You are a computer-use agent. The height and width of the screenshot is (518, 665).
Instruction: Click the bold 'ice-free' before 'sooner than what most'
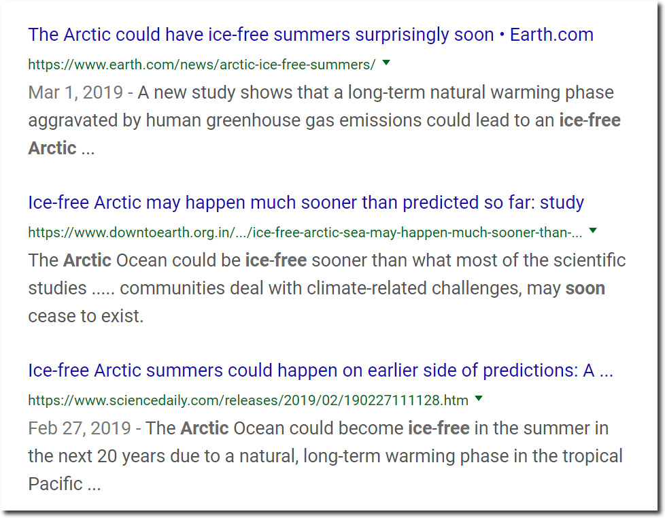coord(276,260)
